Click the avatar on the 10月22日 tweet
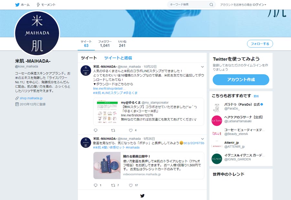 (x=86, y=71)
